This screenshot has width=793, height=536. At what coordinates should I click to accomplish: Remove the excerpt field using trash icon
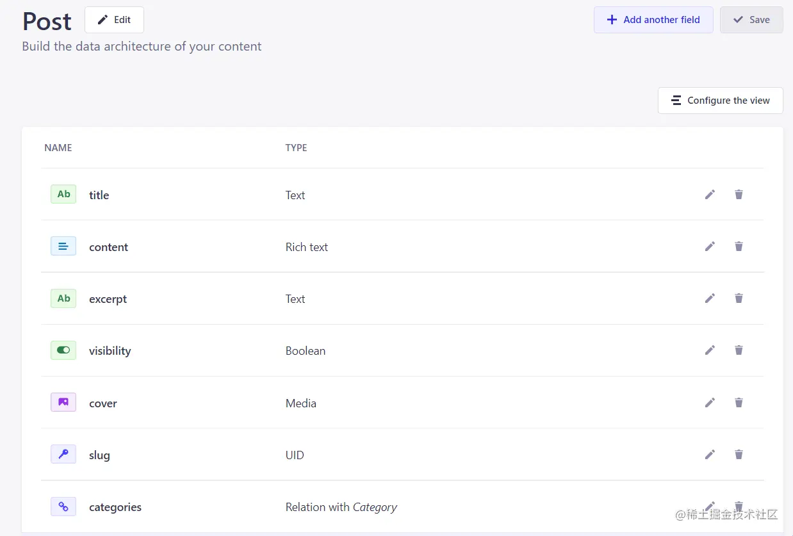(x=739, y=298)
